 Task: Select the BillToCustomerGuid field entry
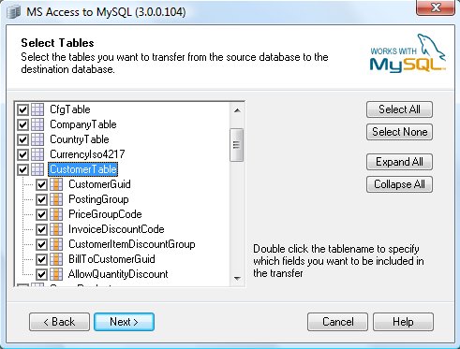111,259
